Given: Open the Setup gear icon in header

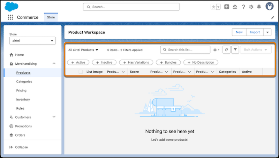Looking at the screenshot, I should click(251, 7).
